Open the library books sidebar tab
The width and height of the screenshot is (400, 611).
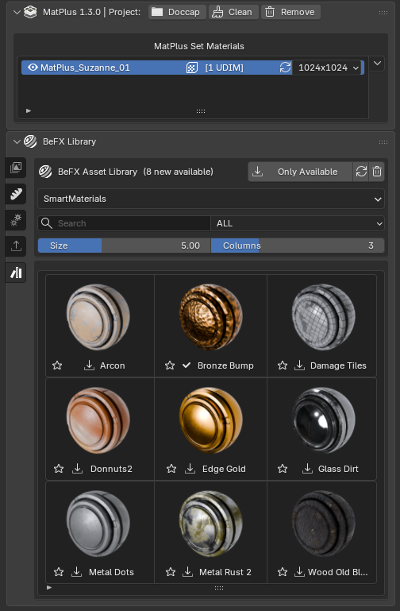(16, 273)
